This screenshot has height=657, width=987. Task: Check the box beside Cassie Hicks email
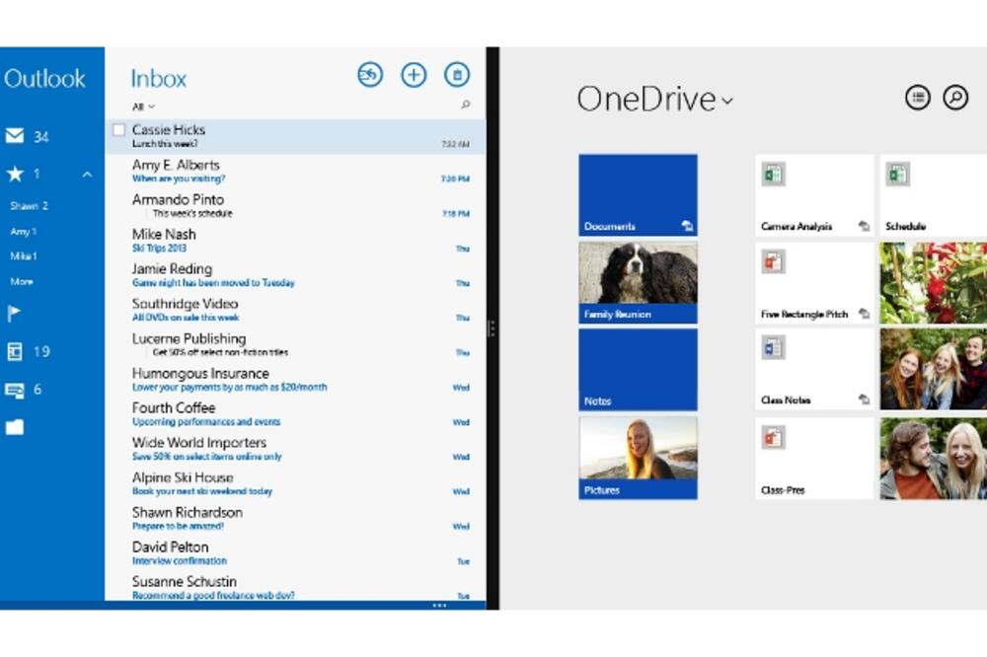119,130
